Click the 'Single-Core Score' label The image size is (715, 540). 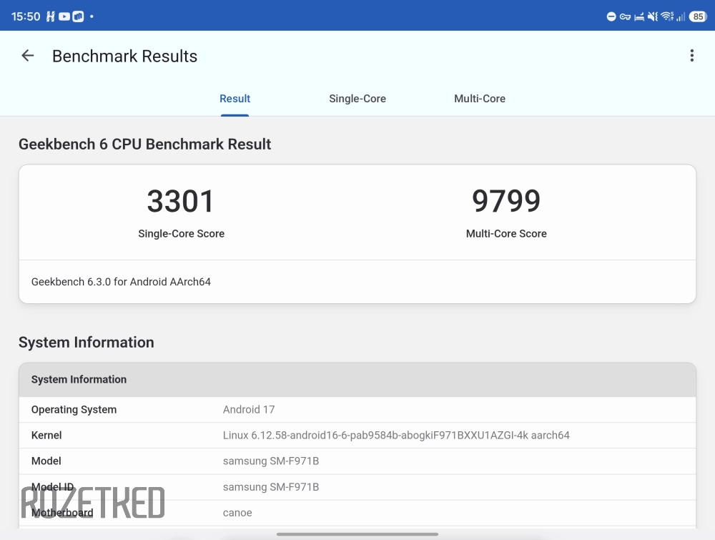(181, 233)
